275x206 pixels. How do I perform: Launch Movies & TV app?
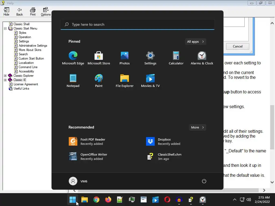pos(150,80)
